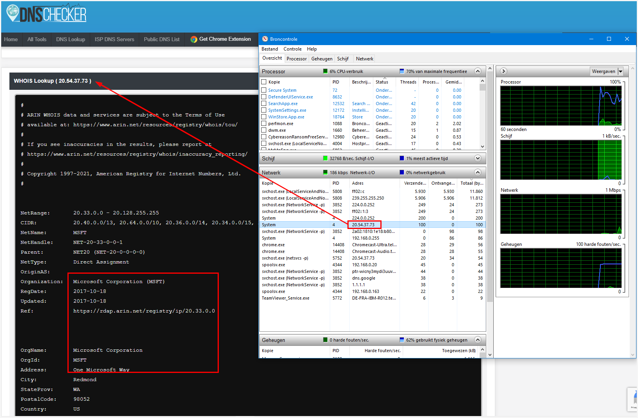Click the DNS Checker logo

[46, 14]
